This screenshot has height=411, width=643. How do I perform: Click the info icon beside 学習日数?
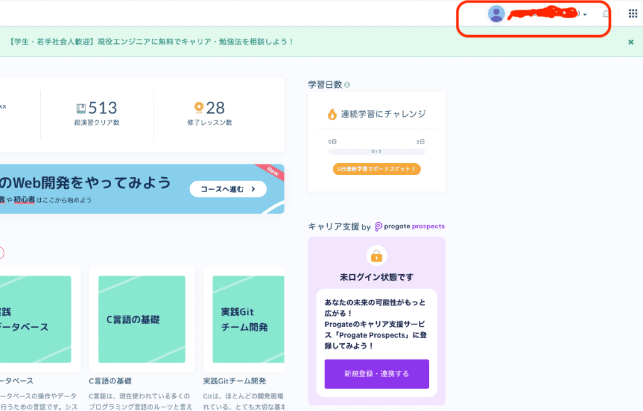pos(347,85)
